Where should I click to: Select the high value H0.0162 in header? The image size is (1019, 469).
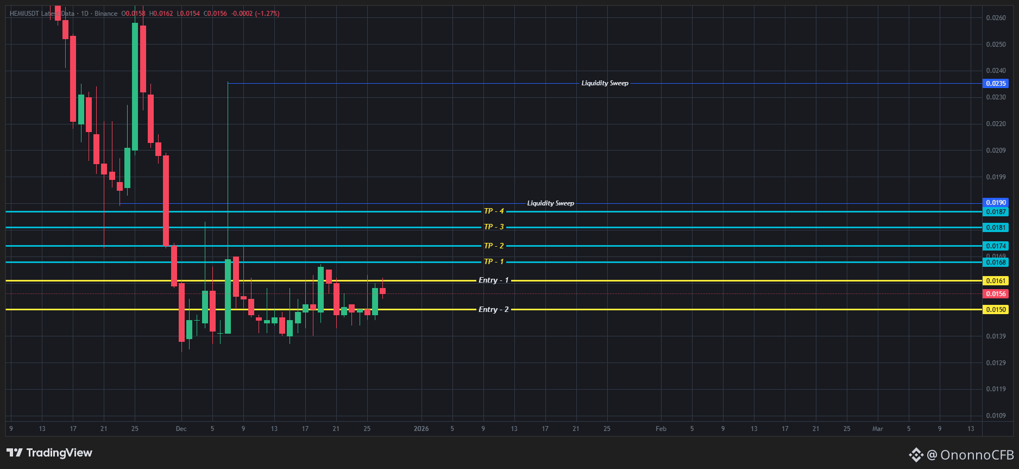pos(161,14)
